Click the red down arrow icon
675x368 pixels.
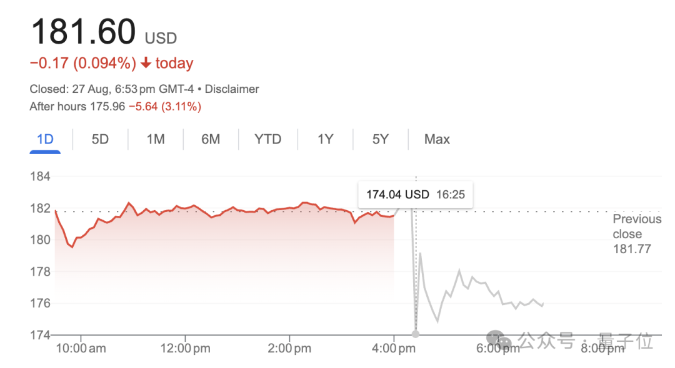pyautogui.click(x=146, y=63)
